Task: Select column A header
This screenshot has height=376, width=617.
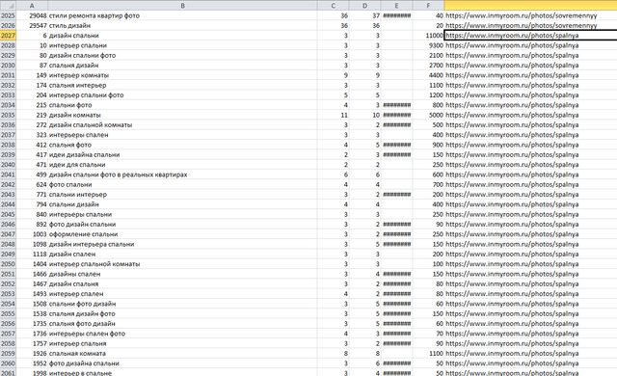Action: [32, 6]
